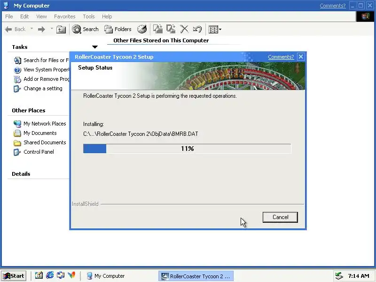Open Shared Documents from Other Places

(45, 142)
